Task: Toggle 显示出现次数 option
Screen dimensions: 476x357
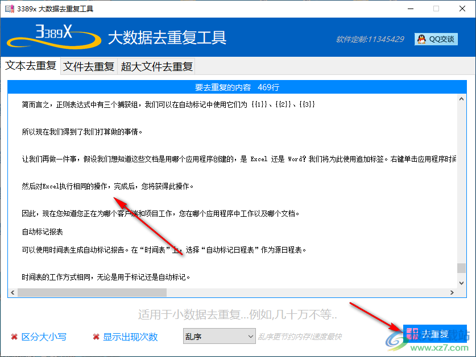Action: 130,337
